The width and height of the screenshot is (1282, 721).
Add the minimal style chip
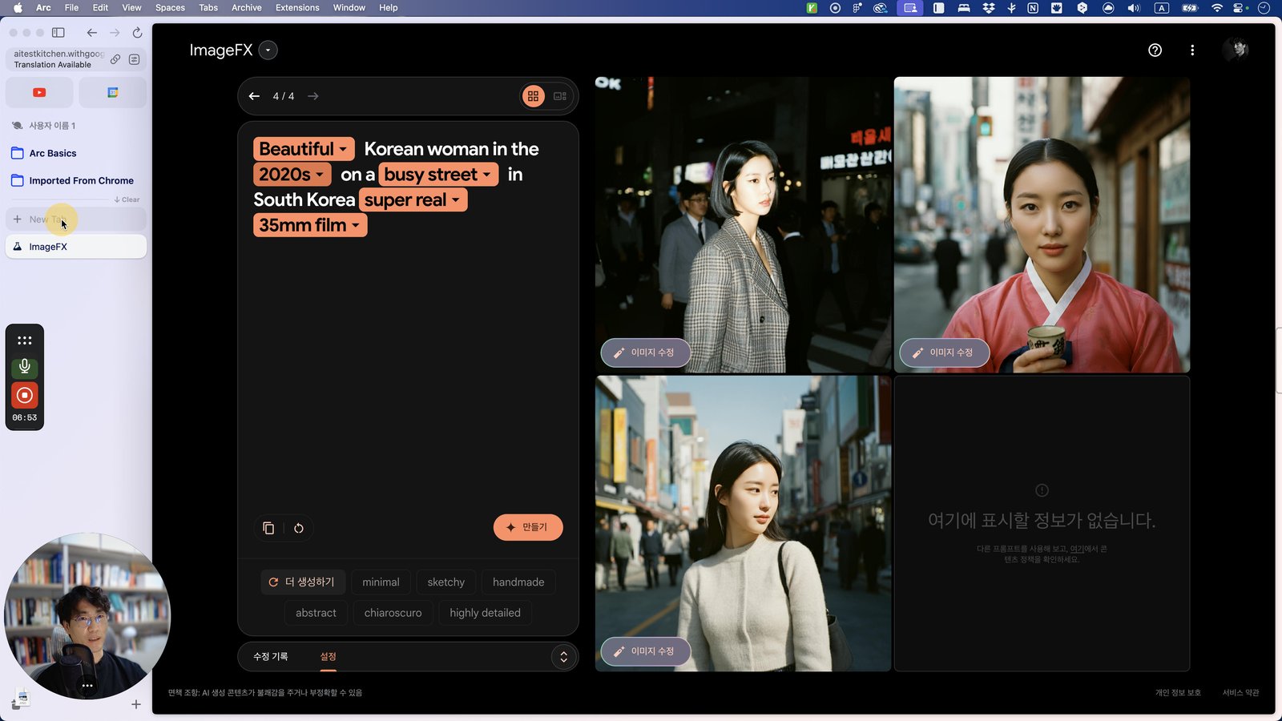tap(381, 582)
